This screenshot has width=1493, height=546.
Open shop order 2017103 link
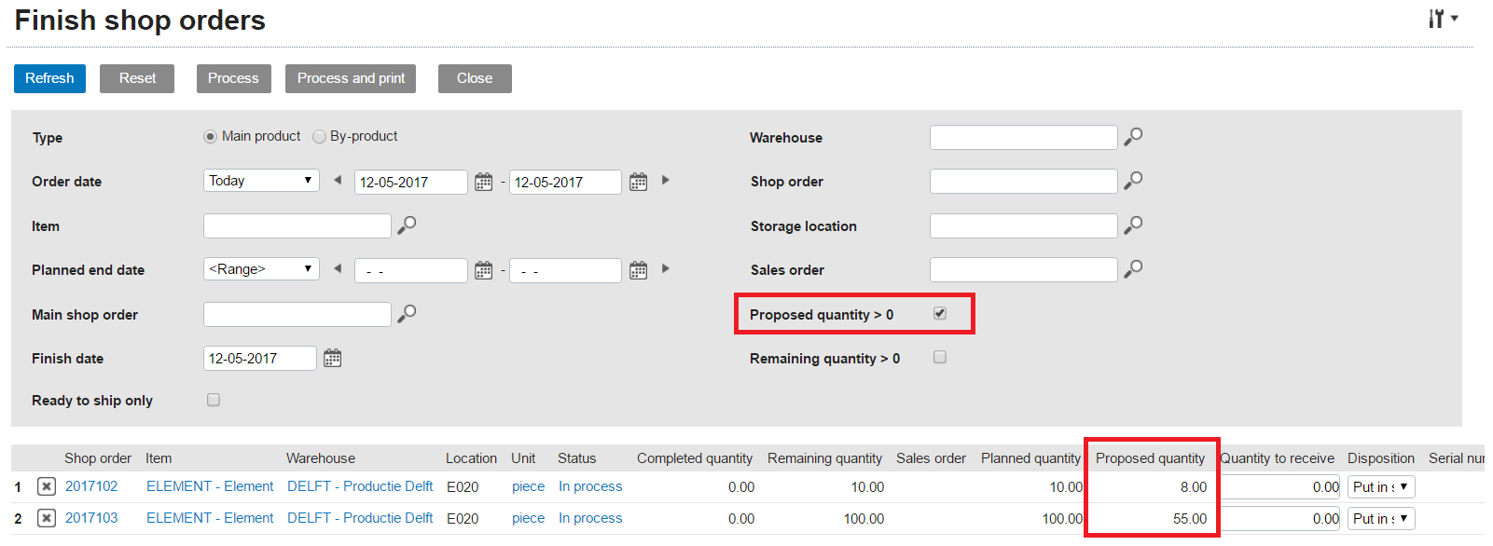point(91,518)
